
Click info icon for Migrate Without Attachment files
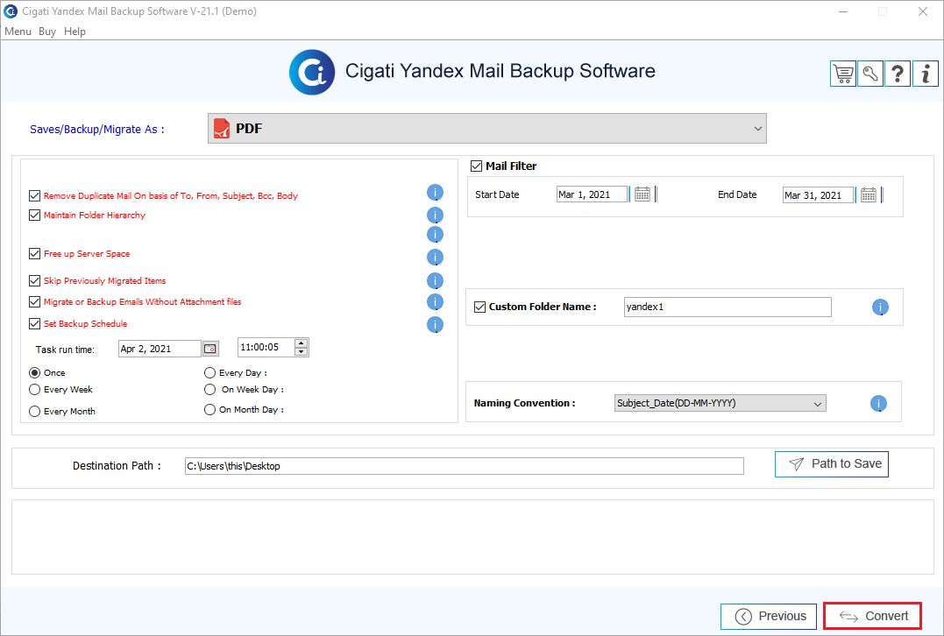pyautogui.click(x=436, y=302)
